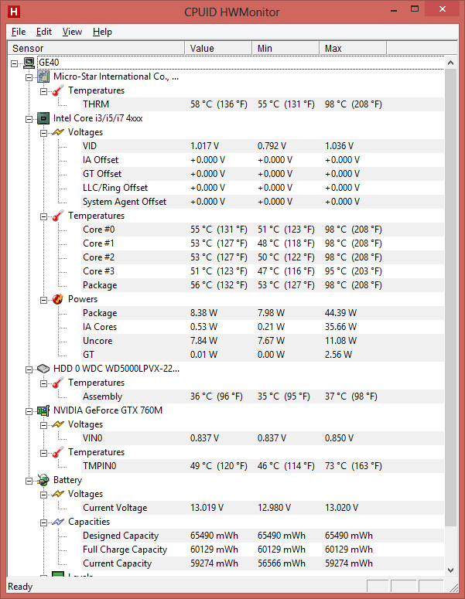Screen dimensions: 465x599
Task: Open the File menu
Action: (19, 32)
